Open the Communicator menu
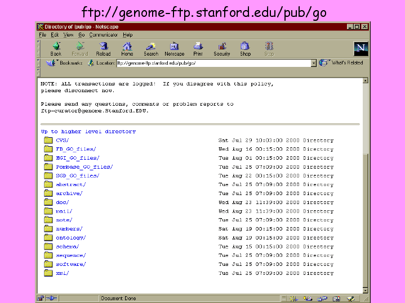This screenshot has width=405, height=303. [x=104, y=35]
